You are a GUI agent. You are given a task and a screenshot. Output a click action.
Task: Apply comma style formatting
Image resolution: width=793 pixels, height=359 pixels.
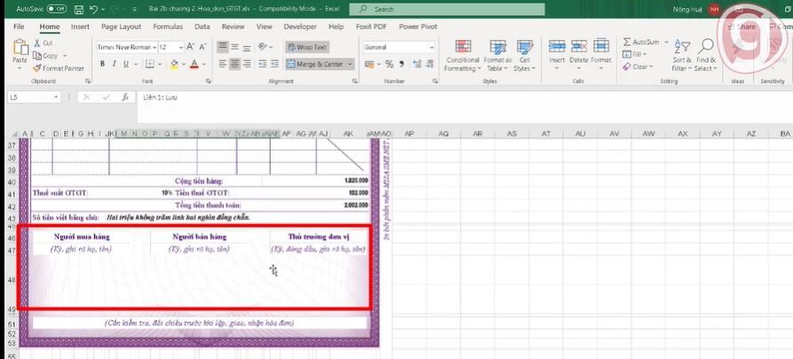point(401,64)
